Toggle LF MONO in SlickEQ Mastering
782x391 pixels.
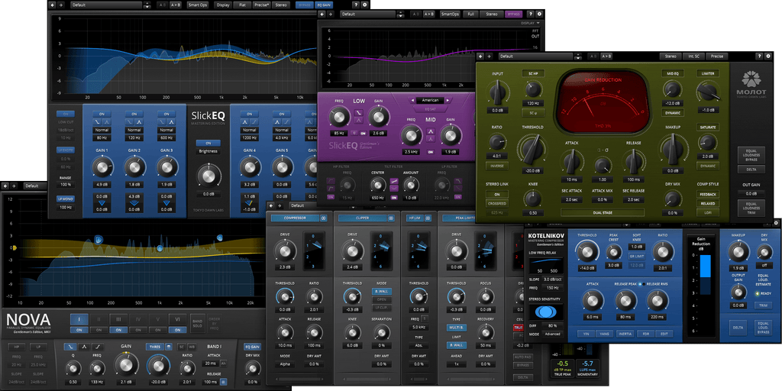click(66, 199)
